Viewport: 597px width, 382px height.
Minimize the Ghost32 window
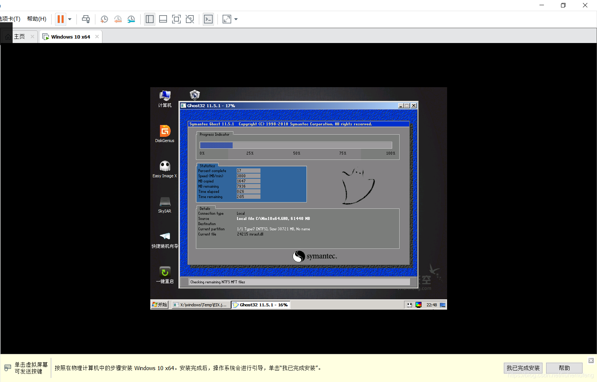[401, 106]
